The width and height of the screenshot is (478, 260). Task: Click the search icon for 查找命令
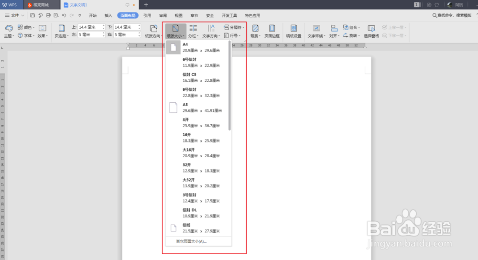[435, 15]
